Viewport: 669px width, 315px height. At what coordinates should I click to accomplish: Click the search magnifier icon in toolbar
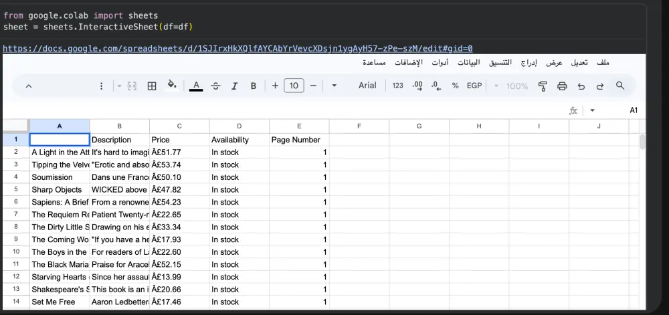pos(620,86)
